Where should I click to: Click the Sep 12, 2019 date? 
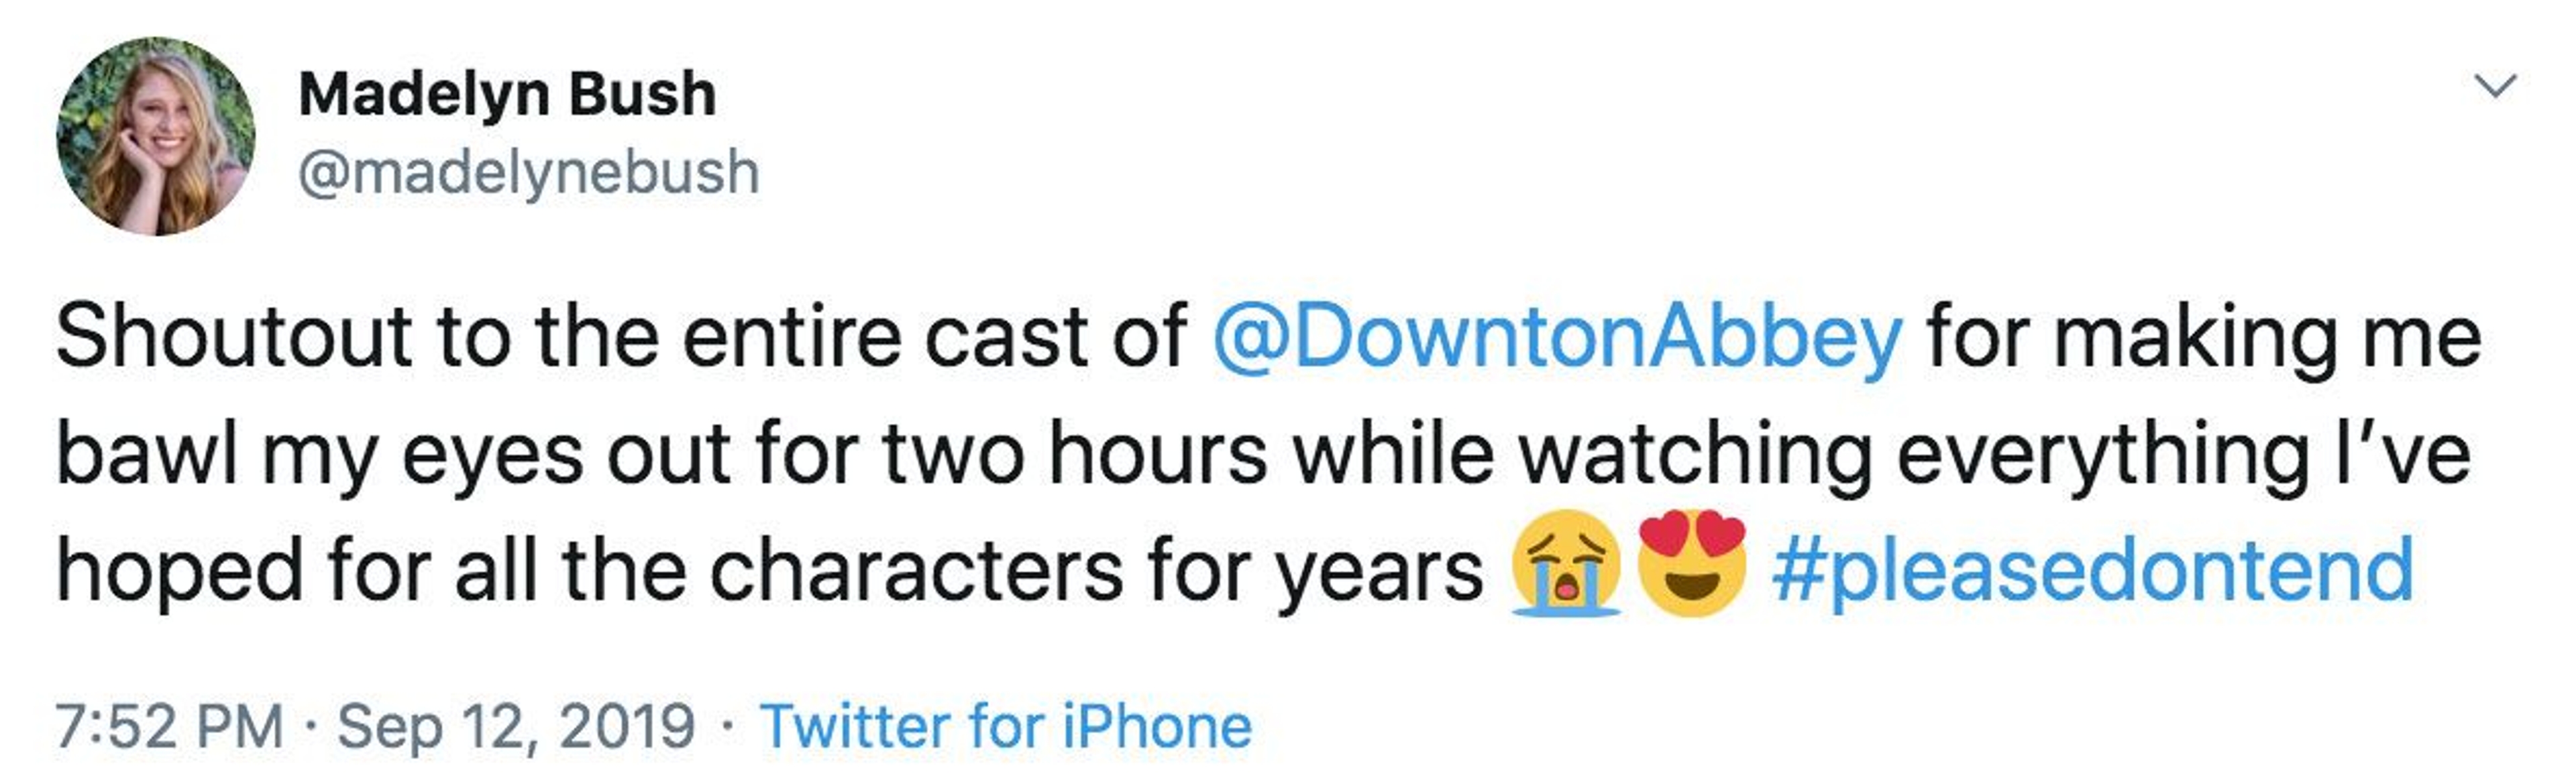516,726
